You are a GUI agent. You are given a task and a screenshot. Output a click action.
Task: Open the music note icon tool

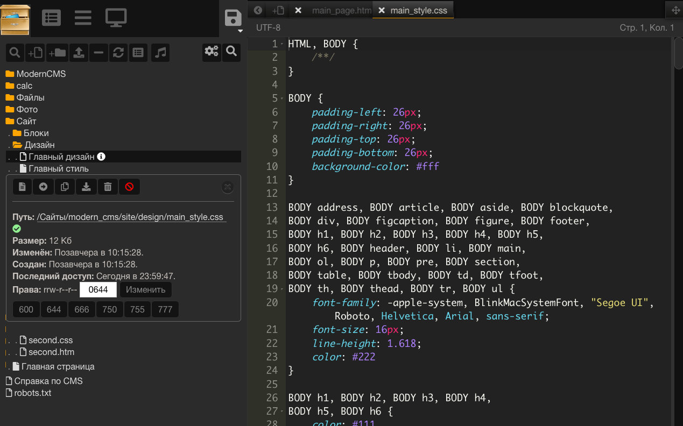[x=160, y=52]
